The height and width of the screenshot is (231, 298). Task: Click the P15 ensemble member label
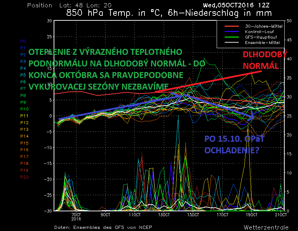click(x=24, y=143)
